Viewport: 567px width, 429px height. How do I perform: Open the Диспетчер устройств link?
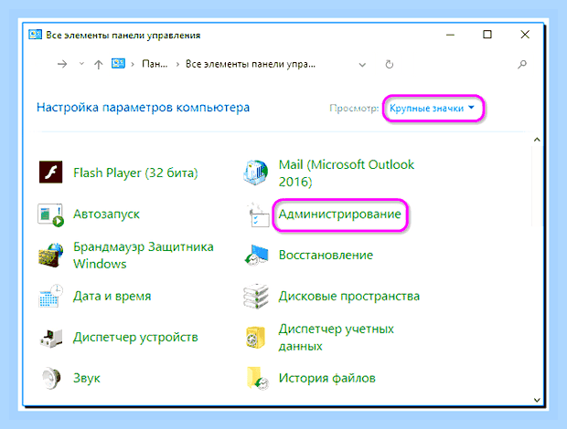[x=135, y=338]
